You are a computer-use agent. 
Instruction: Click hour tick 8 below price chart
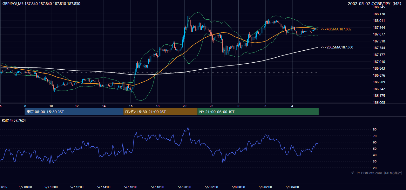(x=25, y=106)
